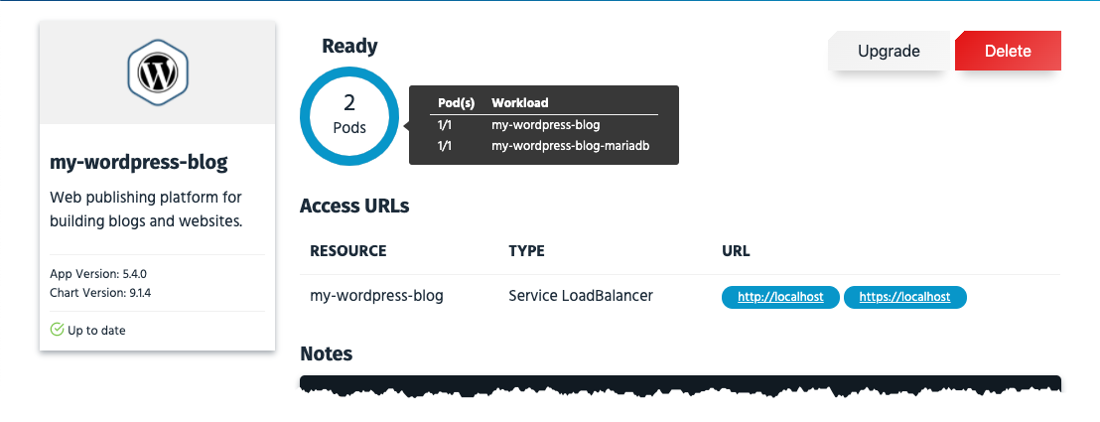Click the Service LoadBalancer type cell
Screen dimensions: 1100x422
[x=581, y=296]
